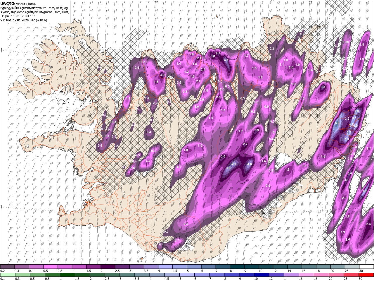Select the white swatch labeled 30 in the upper legend
Screen dimensions: 374x281
pos(366,267)
